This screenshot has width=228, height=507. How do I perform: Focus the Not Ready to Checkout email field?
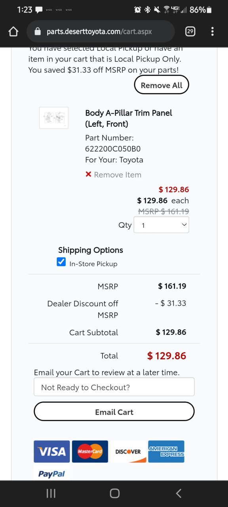114,387
